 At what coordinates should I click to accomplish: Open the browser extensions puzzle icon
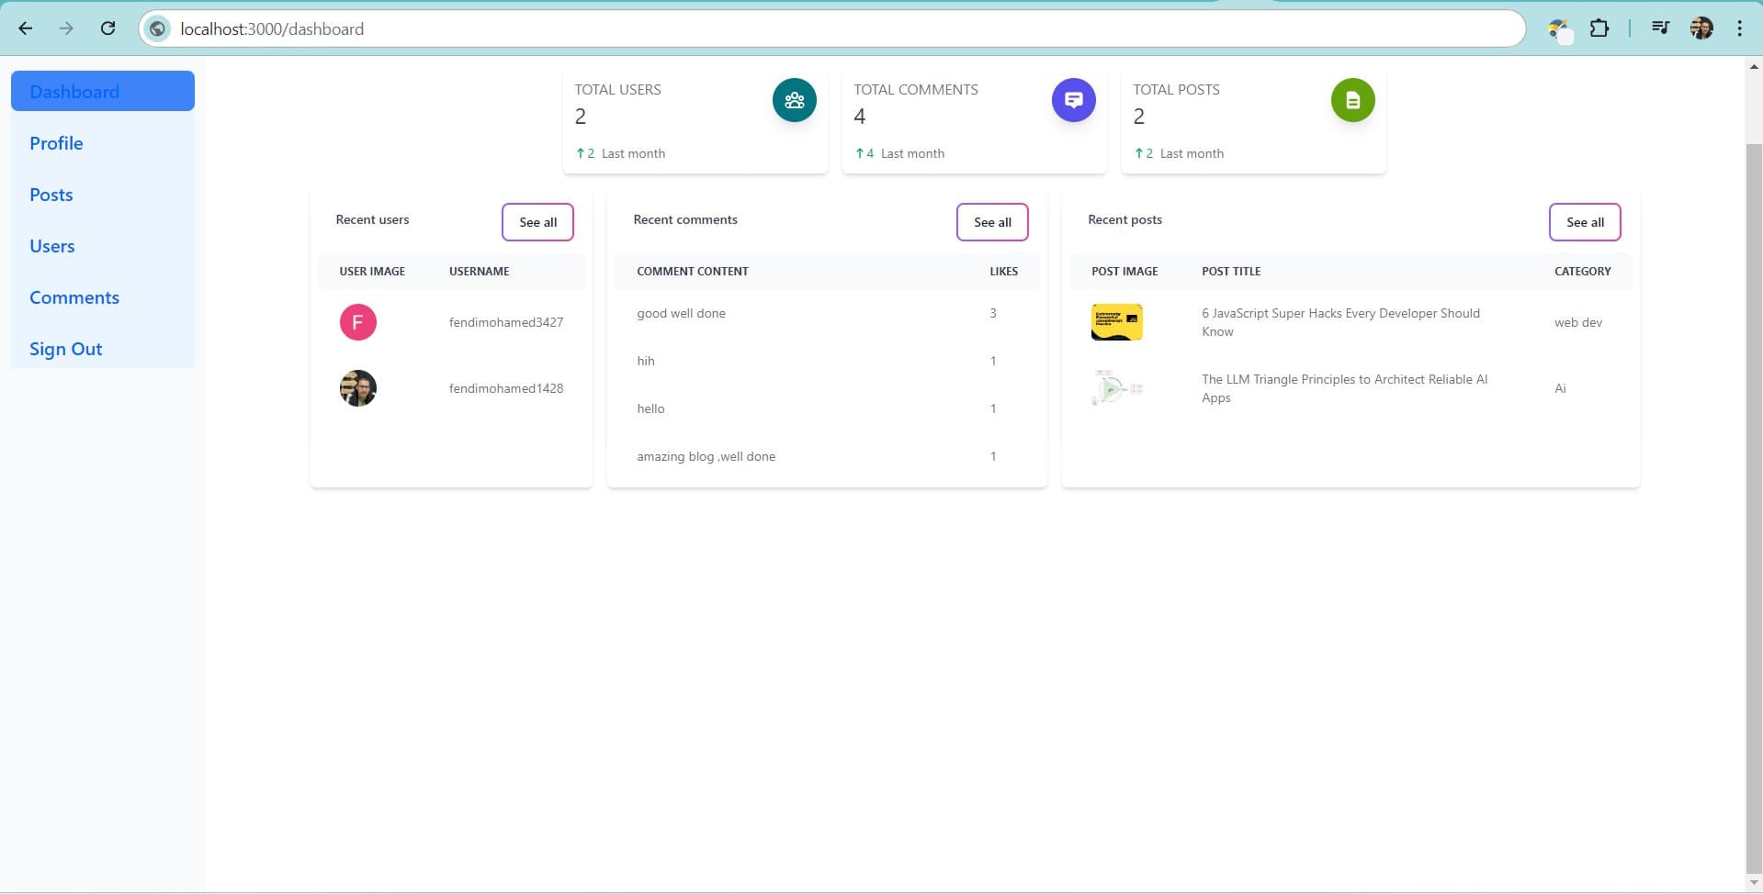click(1599, 28)
